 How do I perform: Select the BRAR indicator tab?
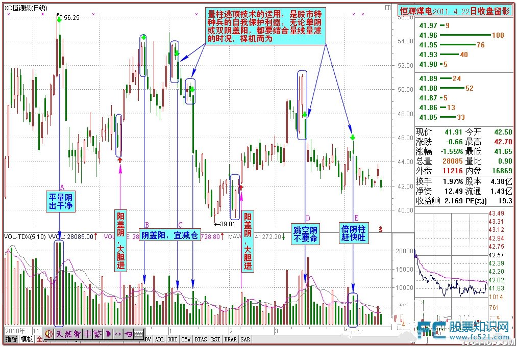point(230,339)
